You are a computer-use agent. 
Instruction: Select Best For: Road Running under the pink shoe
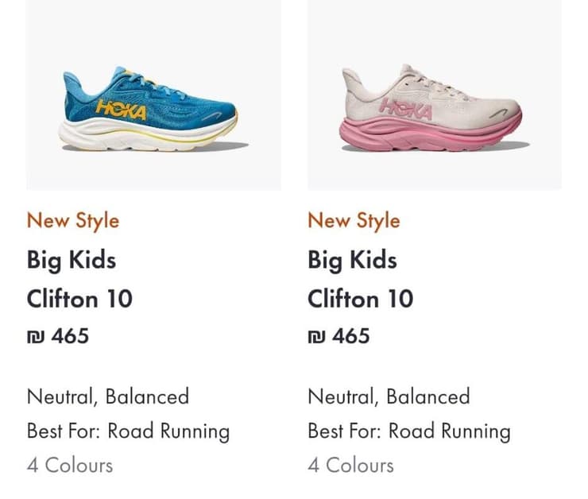408,431
